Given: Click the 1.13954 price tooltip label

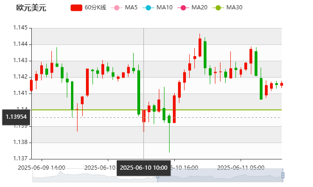Looking at the screenshot, I should [16, 117].
